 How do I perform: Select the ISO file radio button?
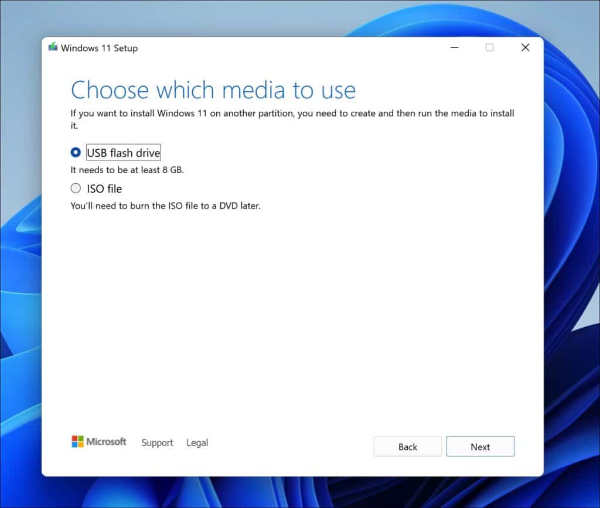tap(76, 188)
